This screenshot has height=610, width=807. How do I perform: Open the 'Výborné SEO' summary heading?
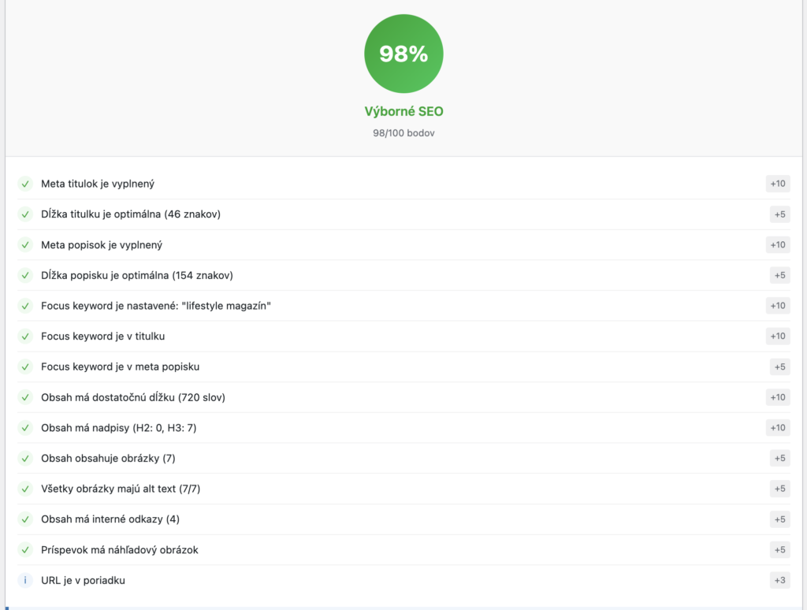click(x=403, y=111)
